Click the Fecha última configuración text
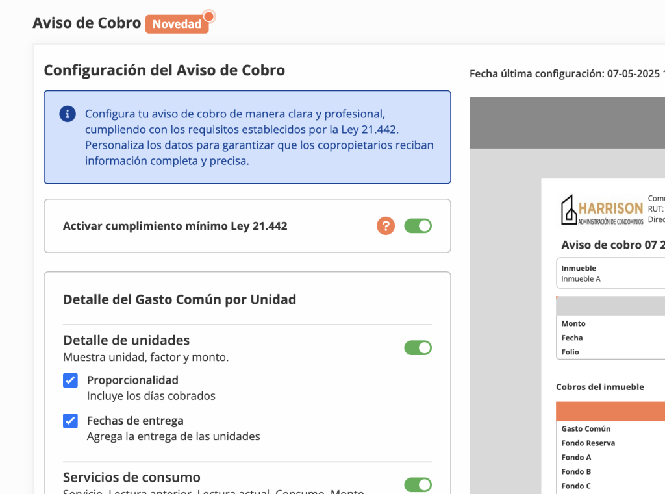This screenshot has width=665, height=494. point(565,73)
